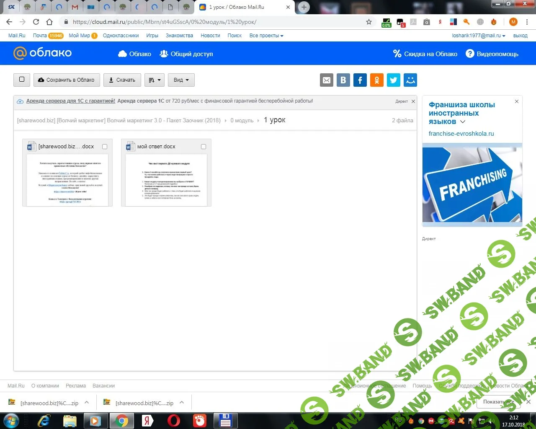536x429 pixels.
Task: Tick the checkbox for [sharewood.biz....docx file
Action: tap(105, 147)
